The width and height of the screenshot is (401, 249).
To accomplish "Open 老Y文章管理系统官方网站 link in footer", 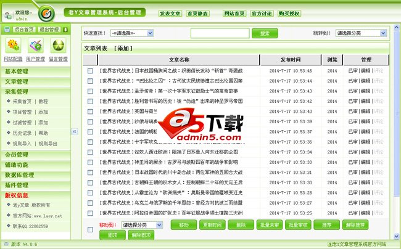I will [359, 244].
